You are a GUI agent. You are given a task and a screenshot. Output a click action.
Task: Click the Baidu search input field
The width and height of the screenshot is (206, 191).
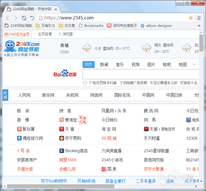140,74
